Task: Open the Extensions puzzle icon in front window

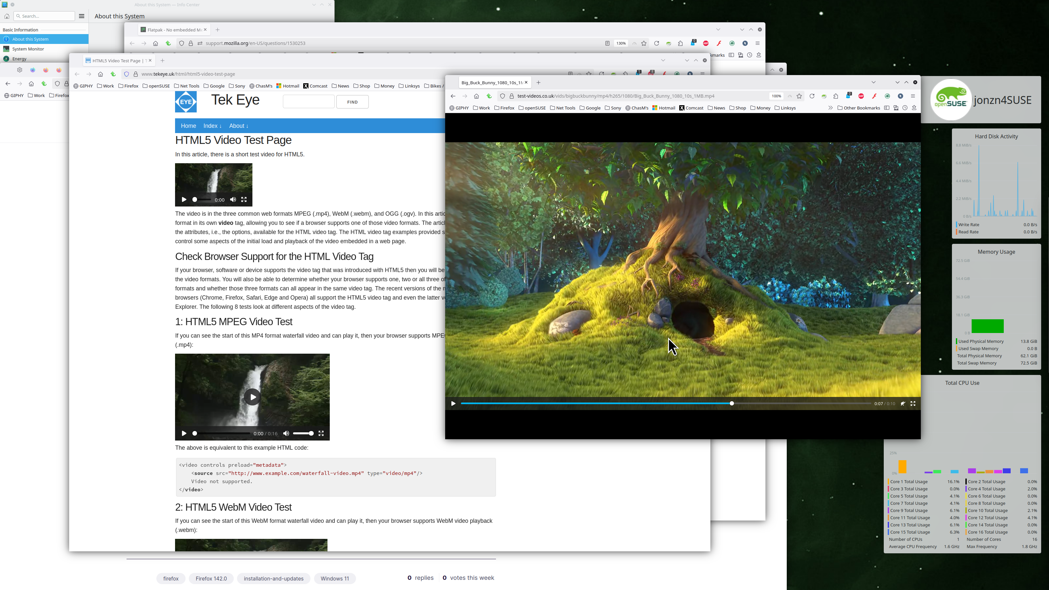Action: click(836, 96)
